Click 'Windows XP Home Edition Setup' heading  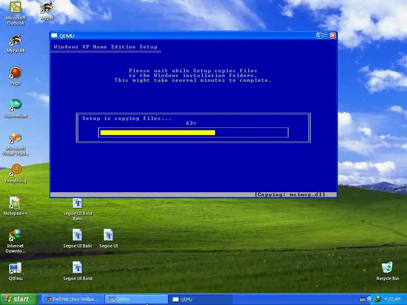(x=105, y=47)
